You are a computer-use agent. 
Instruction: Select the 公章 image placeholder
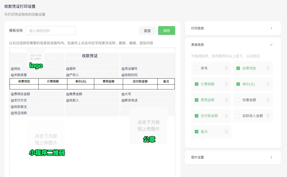(x=149, y=126)
